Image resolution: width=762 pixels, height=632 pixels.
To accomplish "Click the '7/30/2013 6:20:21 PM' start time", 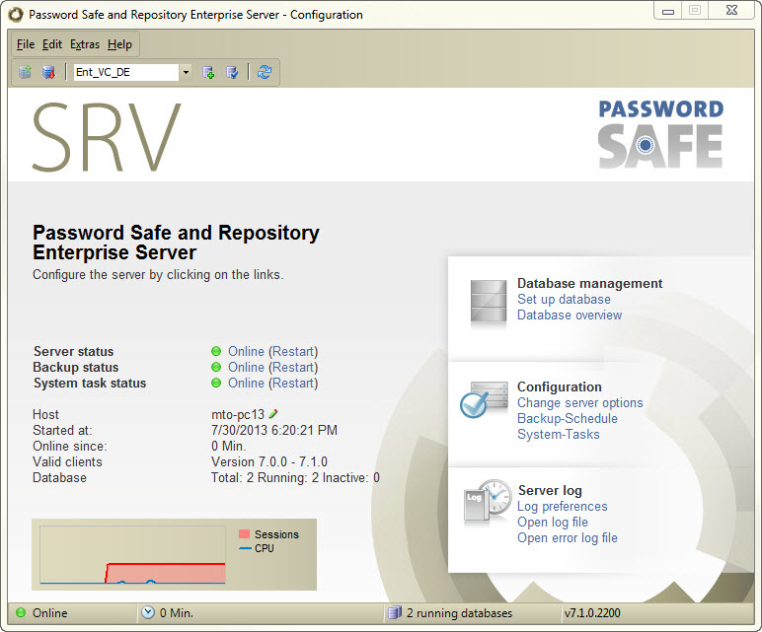I will [x=274, y=430].
